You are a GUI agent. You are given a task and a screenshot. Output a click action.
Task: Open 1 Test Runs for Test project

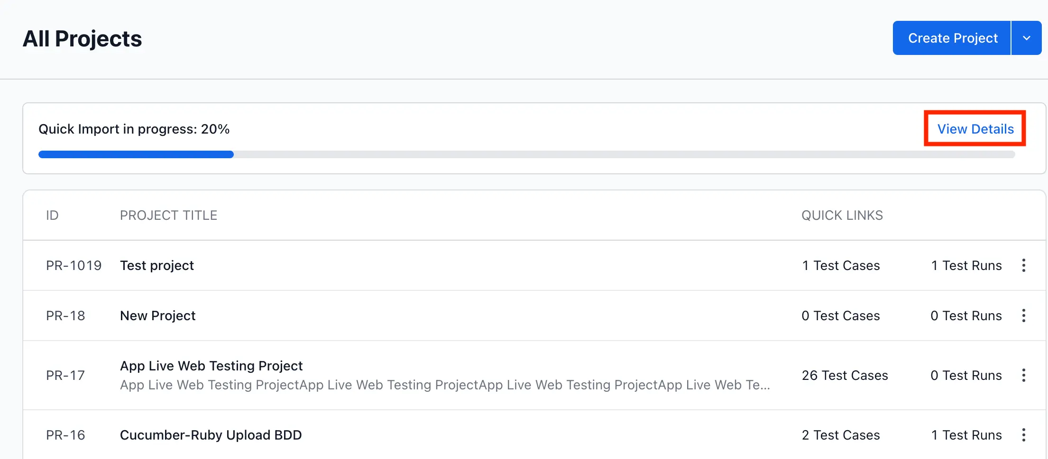pos(966,265)
